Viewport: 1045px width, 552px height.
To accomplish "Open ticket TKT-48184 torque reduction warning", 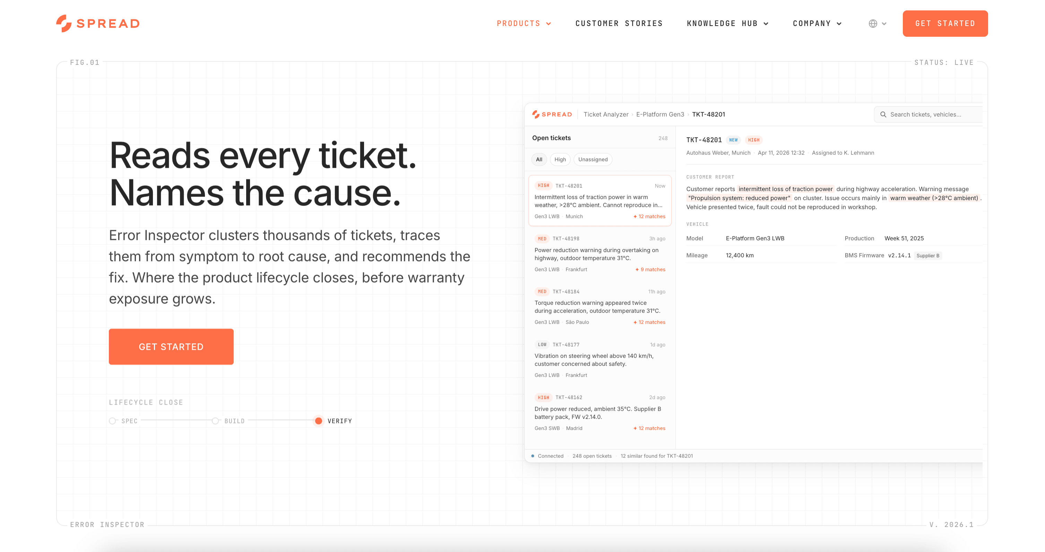I will click(599, 307).
